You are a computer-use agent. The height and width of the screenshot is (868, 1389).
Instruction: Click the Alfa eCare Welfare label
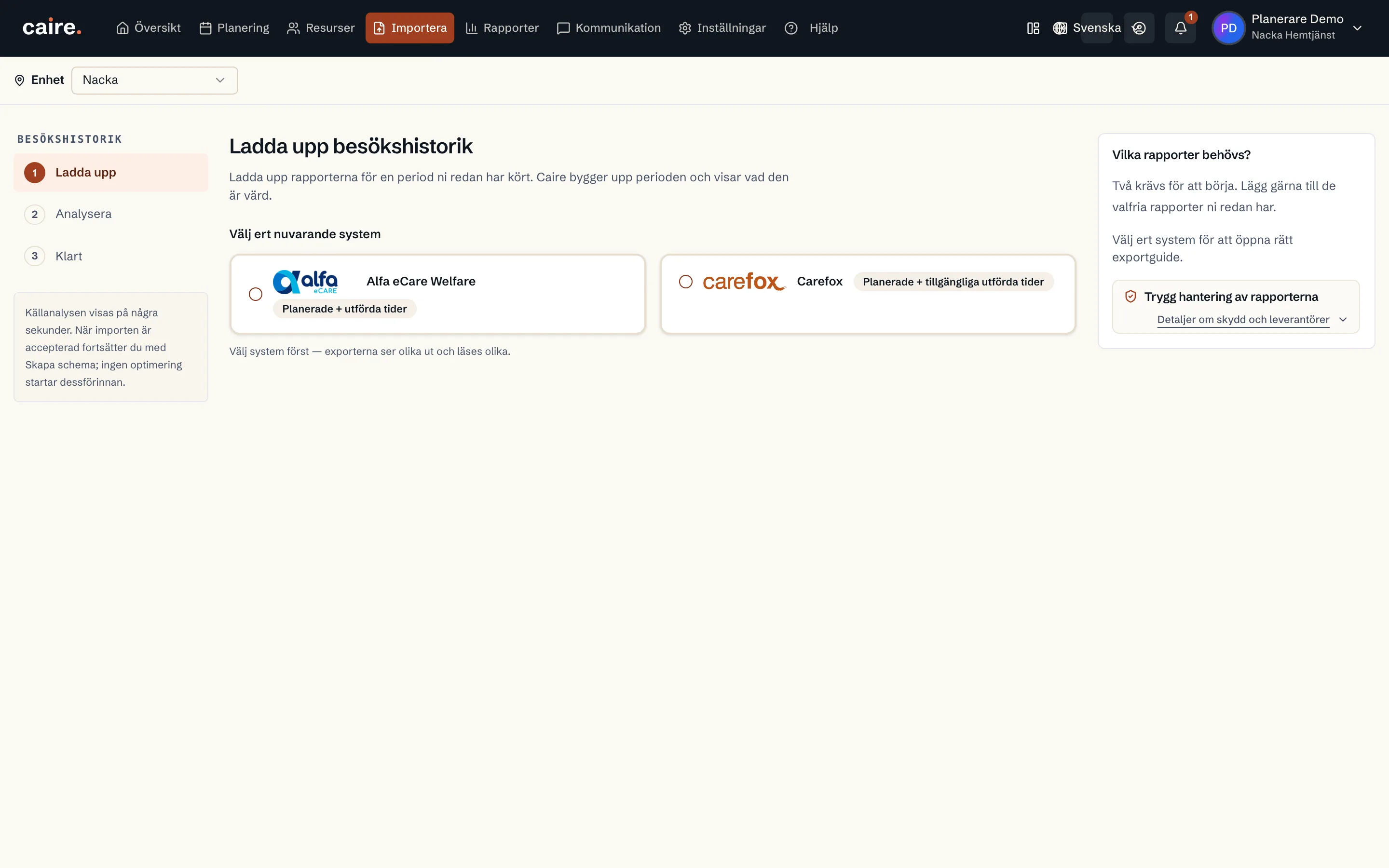pos(422,281)
